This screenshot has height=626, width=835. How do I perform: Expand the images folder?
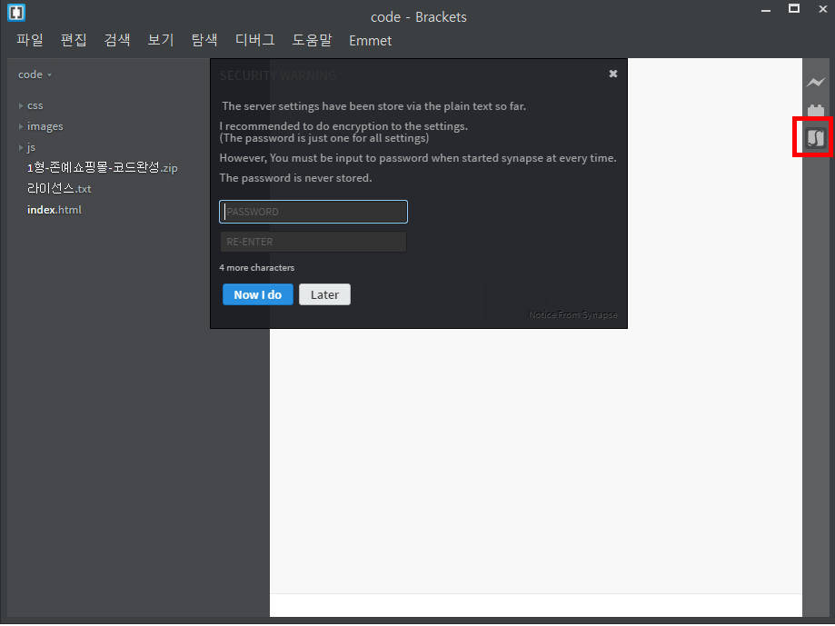[x=41, y=126]
